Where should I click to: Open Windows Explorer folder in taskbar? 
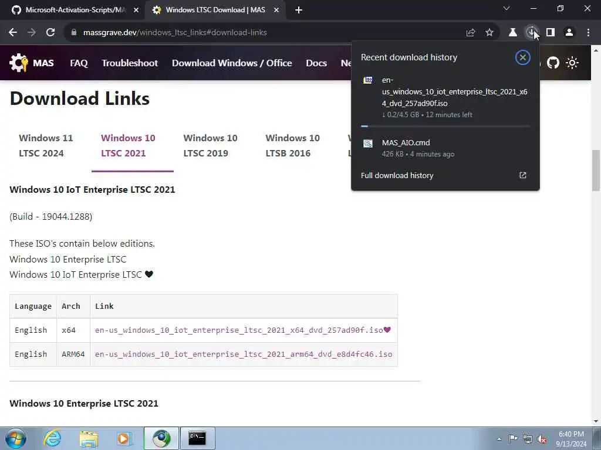(x=89, y=438)
